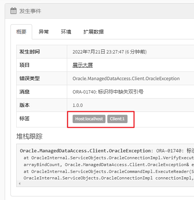Open the 展示大屏 project link
194x200 pixels.
click(x=83, y=65)
